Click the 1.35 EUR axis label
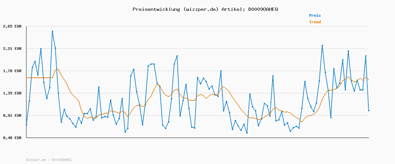 12,93
